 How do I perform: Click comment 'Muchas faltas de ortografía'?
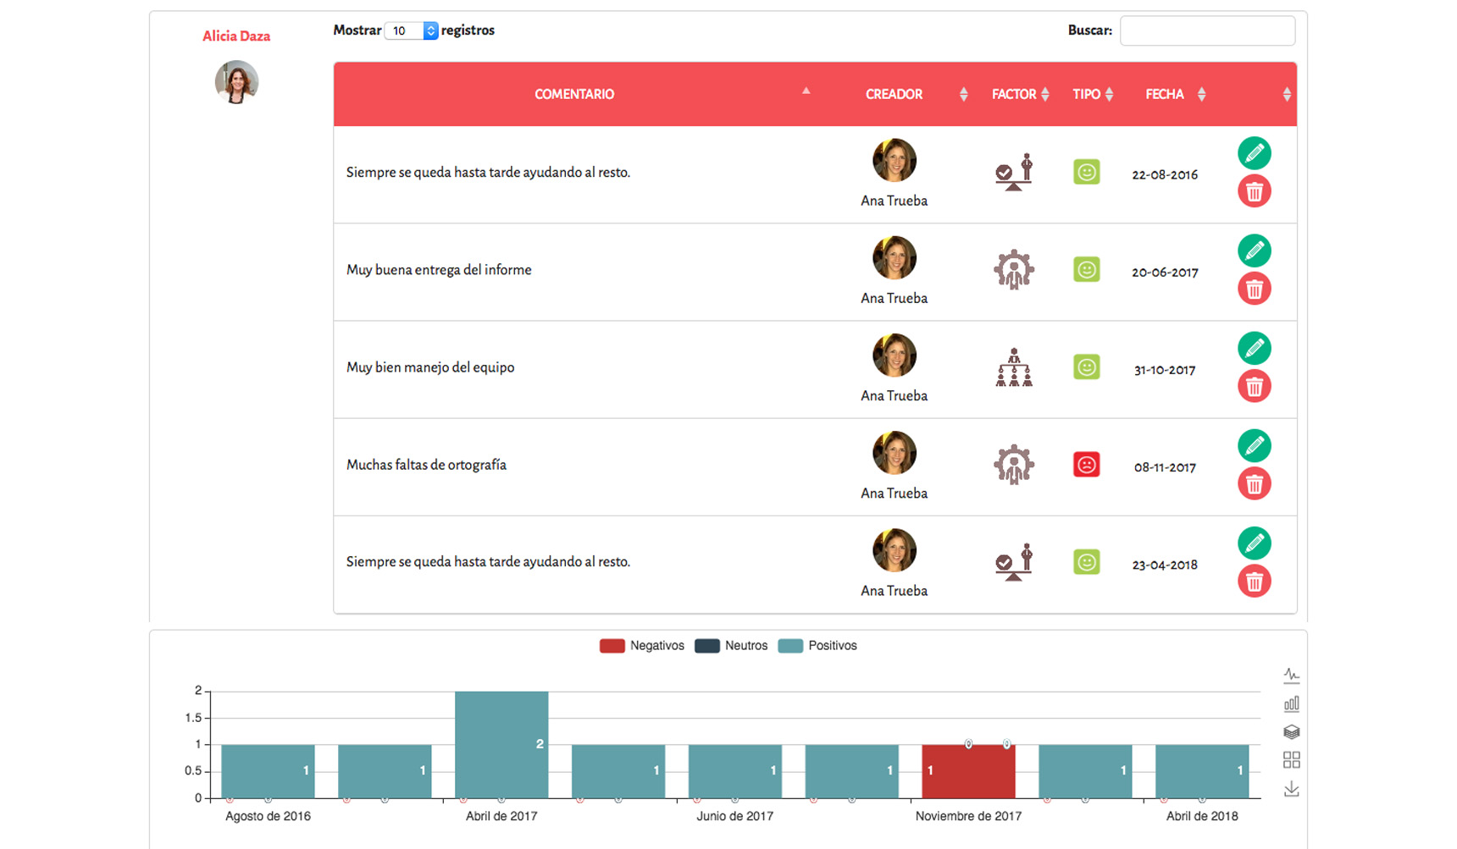tap(426, 465)
